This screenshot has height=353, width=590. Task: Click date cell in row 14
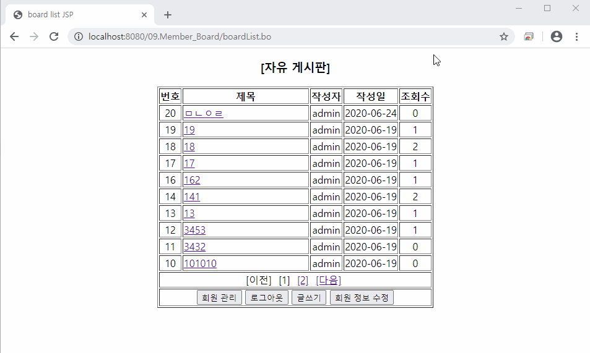click(x=371, y=197)
